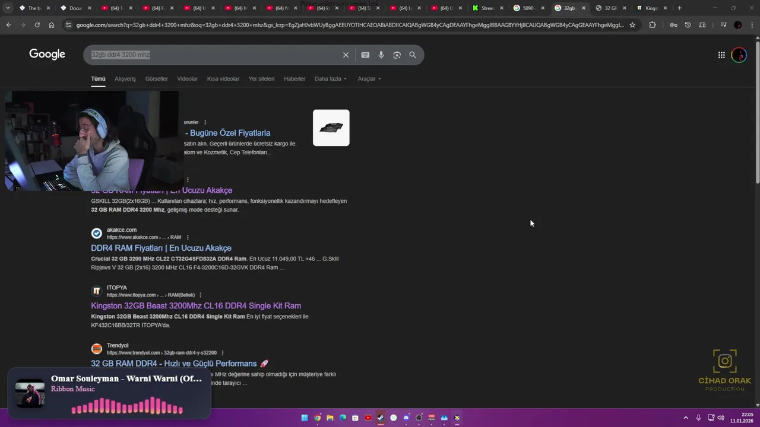
Task: Switch to the Stream browser tab
Action: pos(488,8)
